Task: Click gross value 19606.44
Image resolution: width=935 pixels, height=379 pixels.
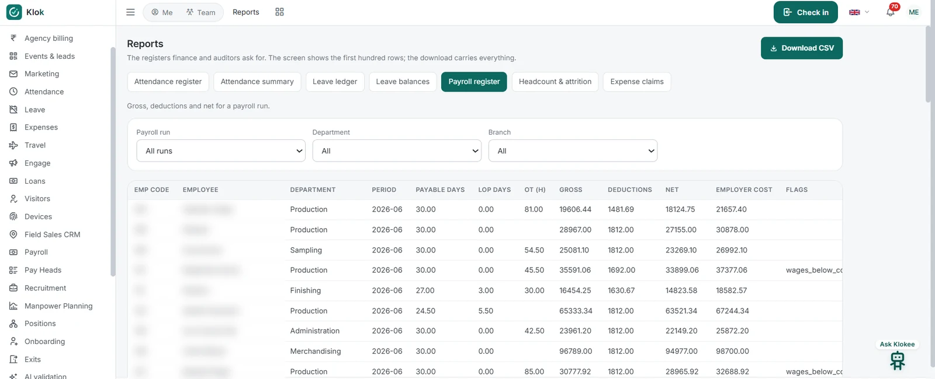Action: coord(575,209)
